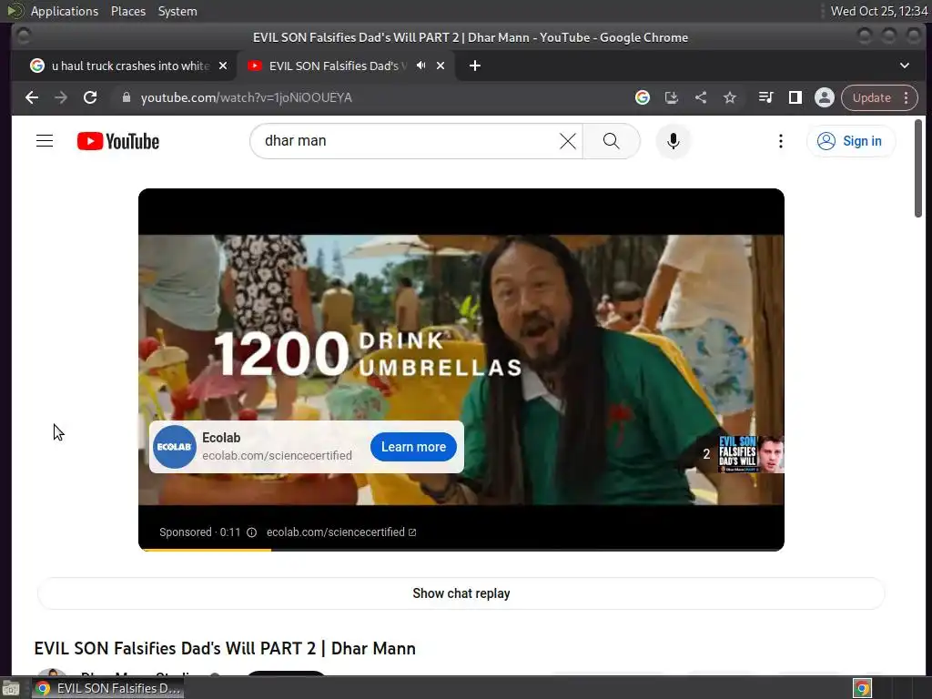This screenshot has width=932, height=699.
Task: Click Show chat replay
Action: click(x=461, y=593)
